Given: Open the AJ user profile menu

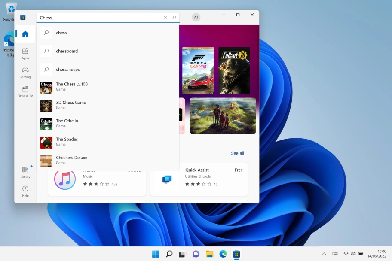Looking at the screenshot, I should [x=196, y=18].
